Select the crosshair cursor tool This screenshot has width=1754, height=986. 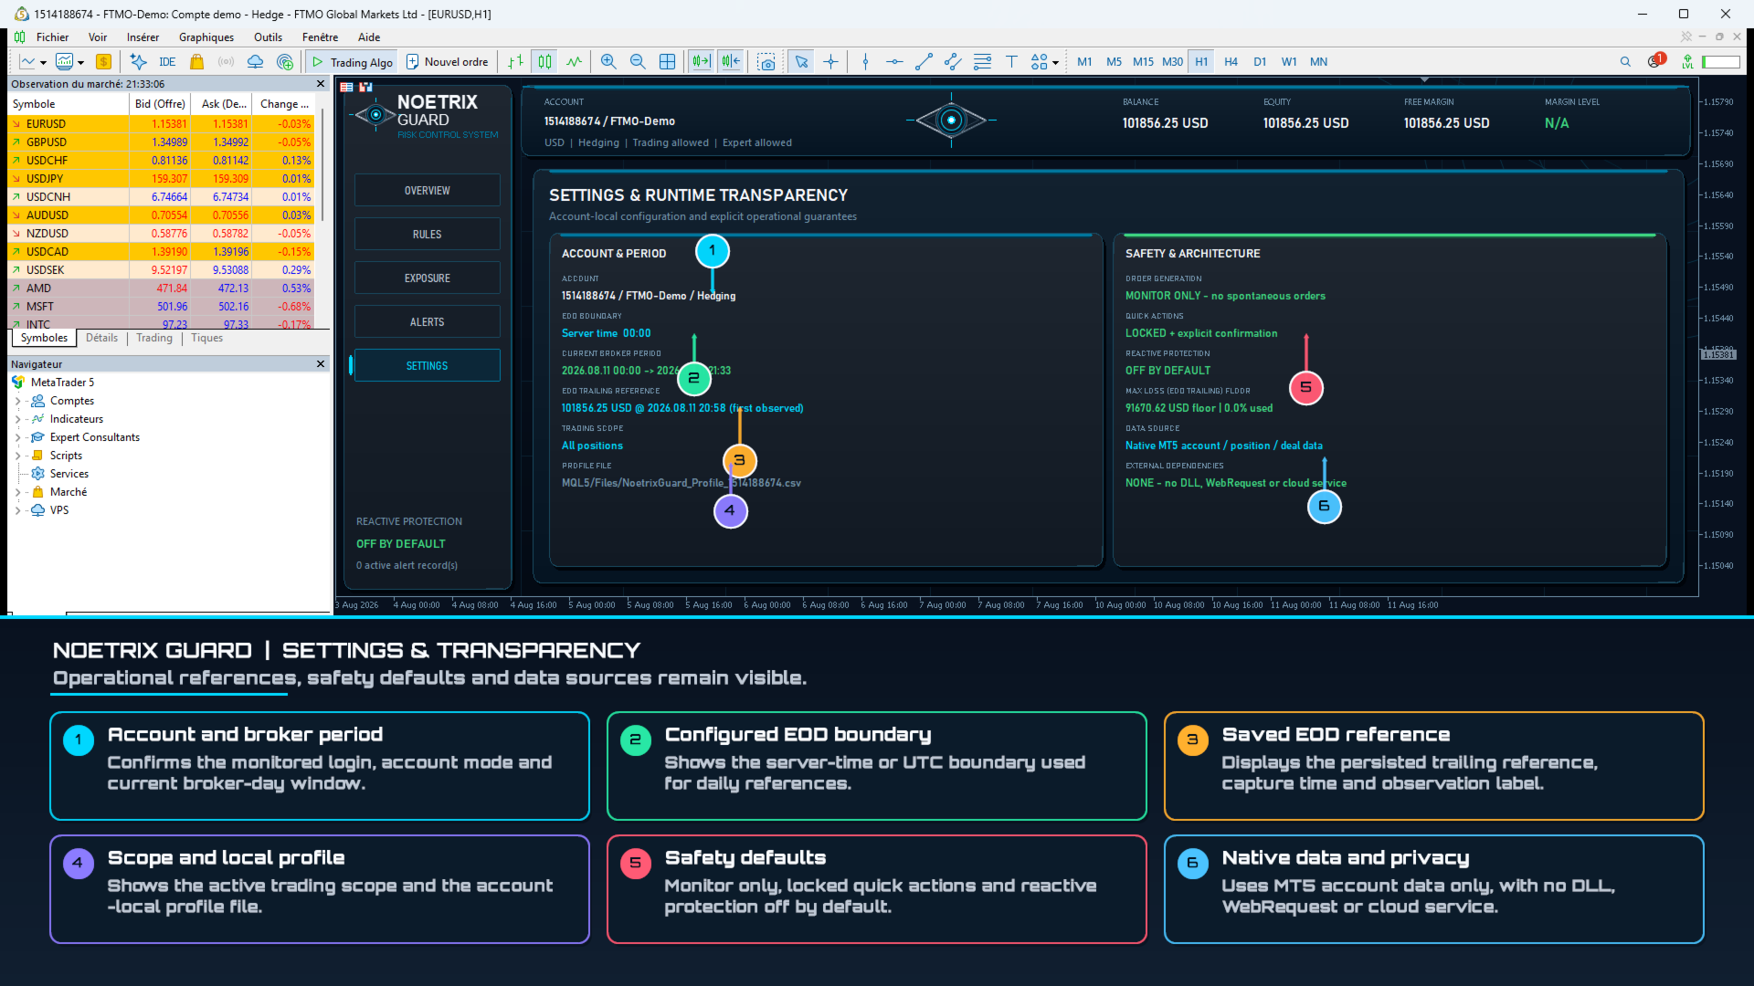pos(830,62)
